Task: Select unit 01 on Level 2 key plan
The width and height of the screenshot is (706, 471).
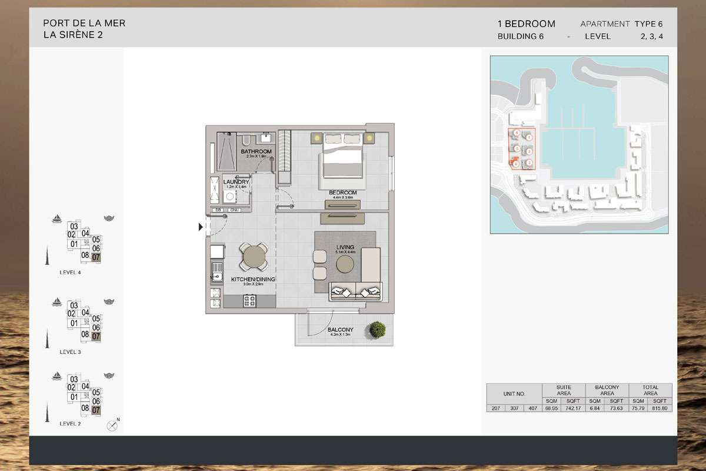Action: pos(75,397)
